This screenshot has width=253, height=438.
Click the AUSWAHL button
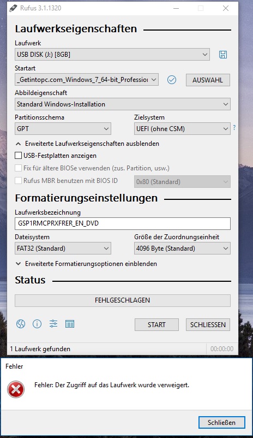coord(208,80)
